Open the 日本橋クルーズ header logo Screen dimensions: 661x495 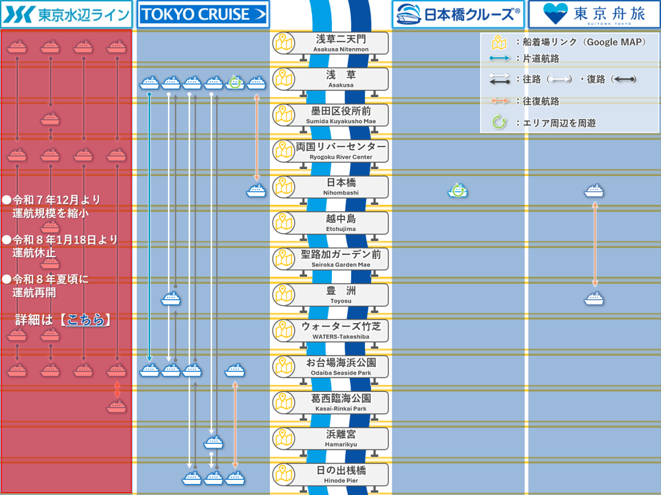click(458, 14)
